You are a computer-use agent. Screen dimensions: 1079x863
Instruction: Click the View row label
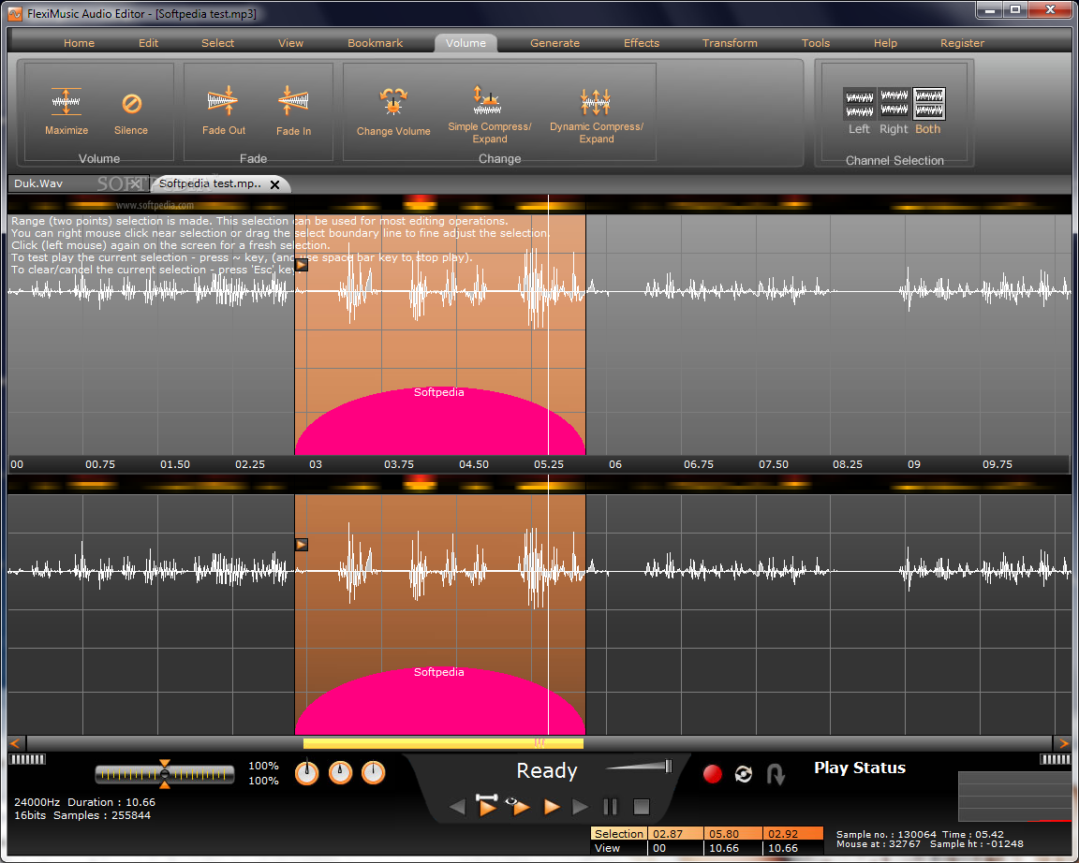[618, 848]
